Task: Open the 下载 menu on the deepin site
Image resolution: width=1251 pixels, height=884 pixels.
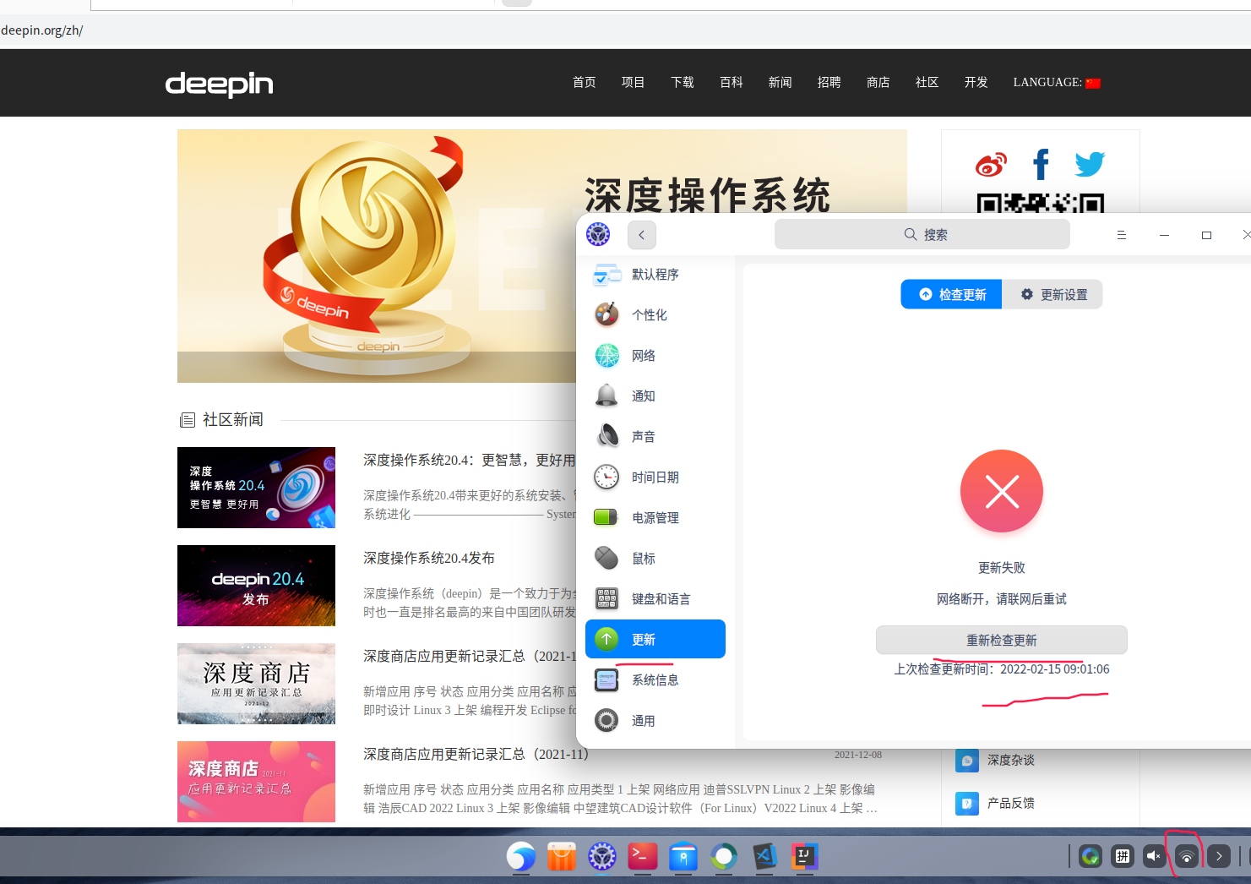Action: pos(682,82)
